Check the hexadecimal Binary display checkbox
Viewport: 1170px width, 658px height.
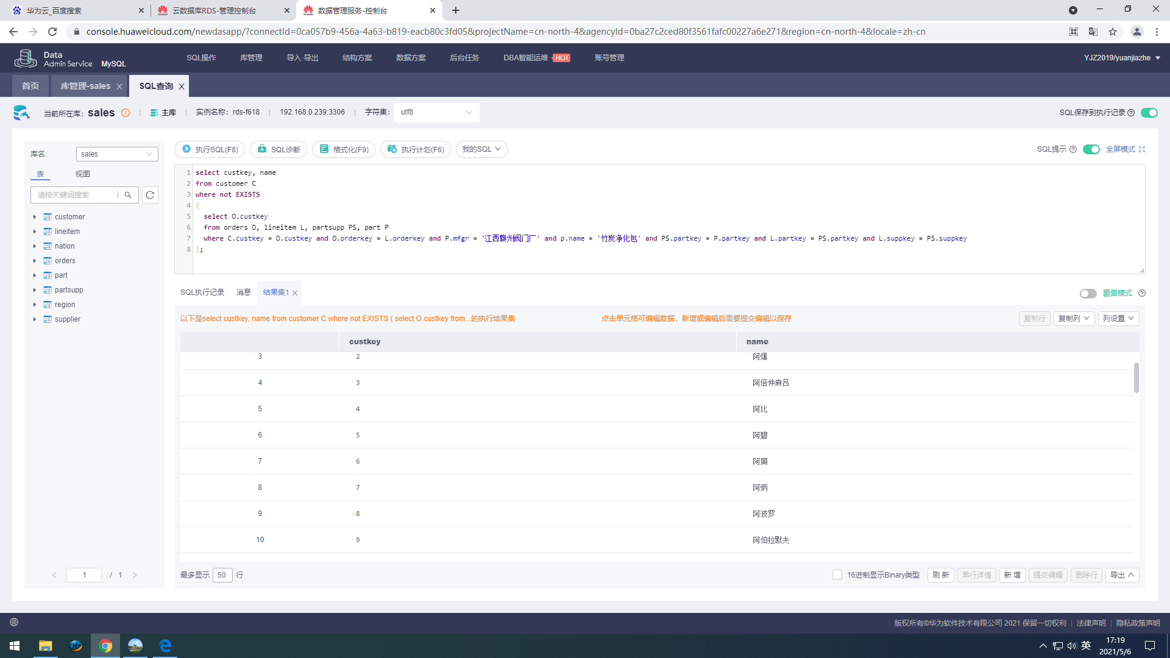point(837,575)
